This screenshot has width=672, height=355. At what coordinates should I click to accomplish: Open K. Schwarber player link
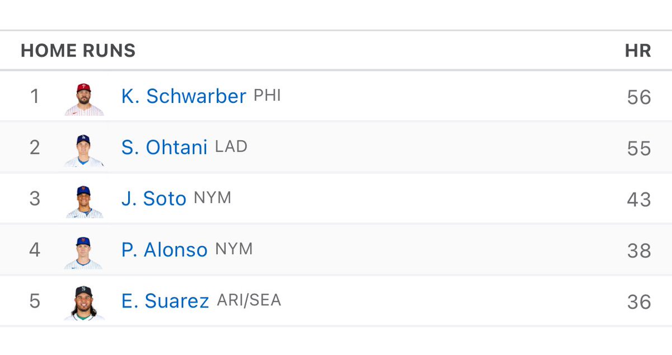pos(183,97)
